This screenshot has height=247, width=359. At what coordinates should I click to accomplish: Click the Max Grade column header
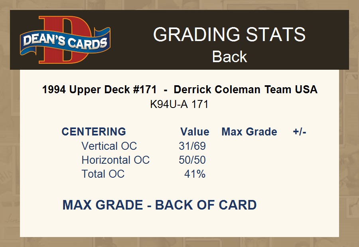point(249,132)
